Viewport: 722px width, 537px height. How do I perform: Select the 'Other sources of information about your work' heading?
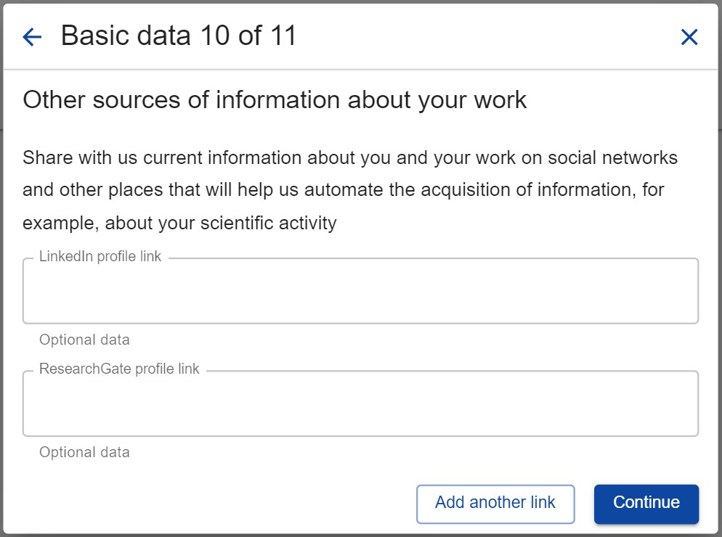point(275,100)
